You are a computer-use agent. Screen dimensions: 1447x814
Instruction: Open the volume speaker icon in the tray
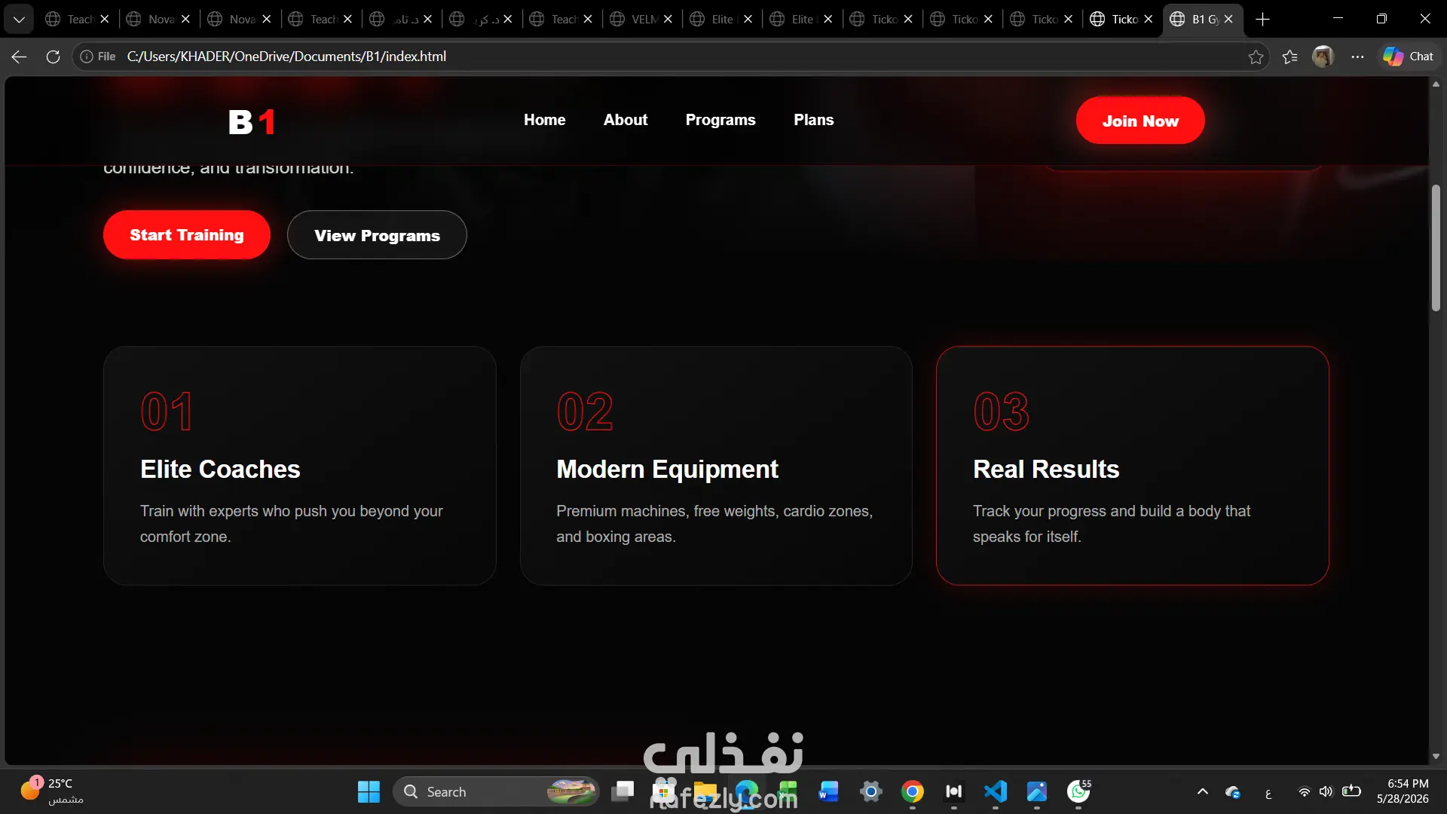pyautogui.click(x=1326, y=791)
